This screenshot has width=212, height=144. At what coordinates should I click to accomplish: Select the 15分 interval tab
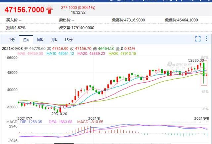coord(68,40)
